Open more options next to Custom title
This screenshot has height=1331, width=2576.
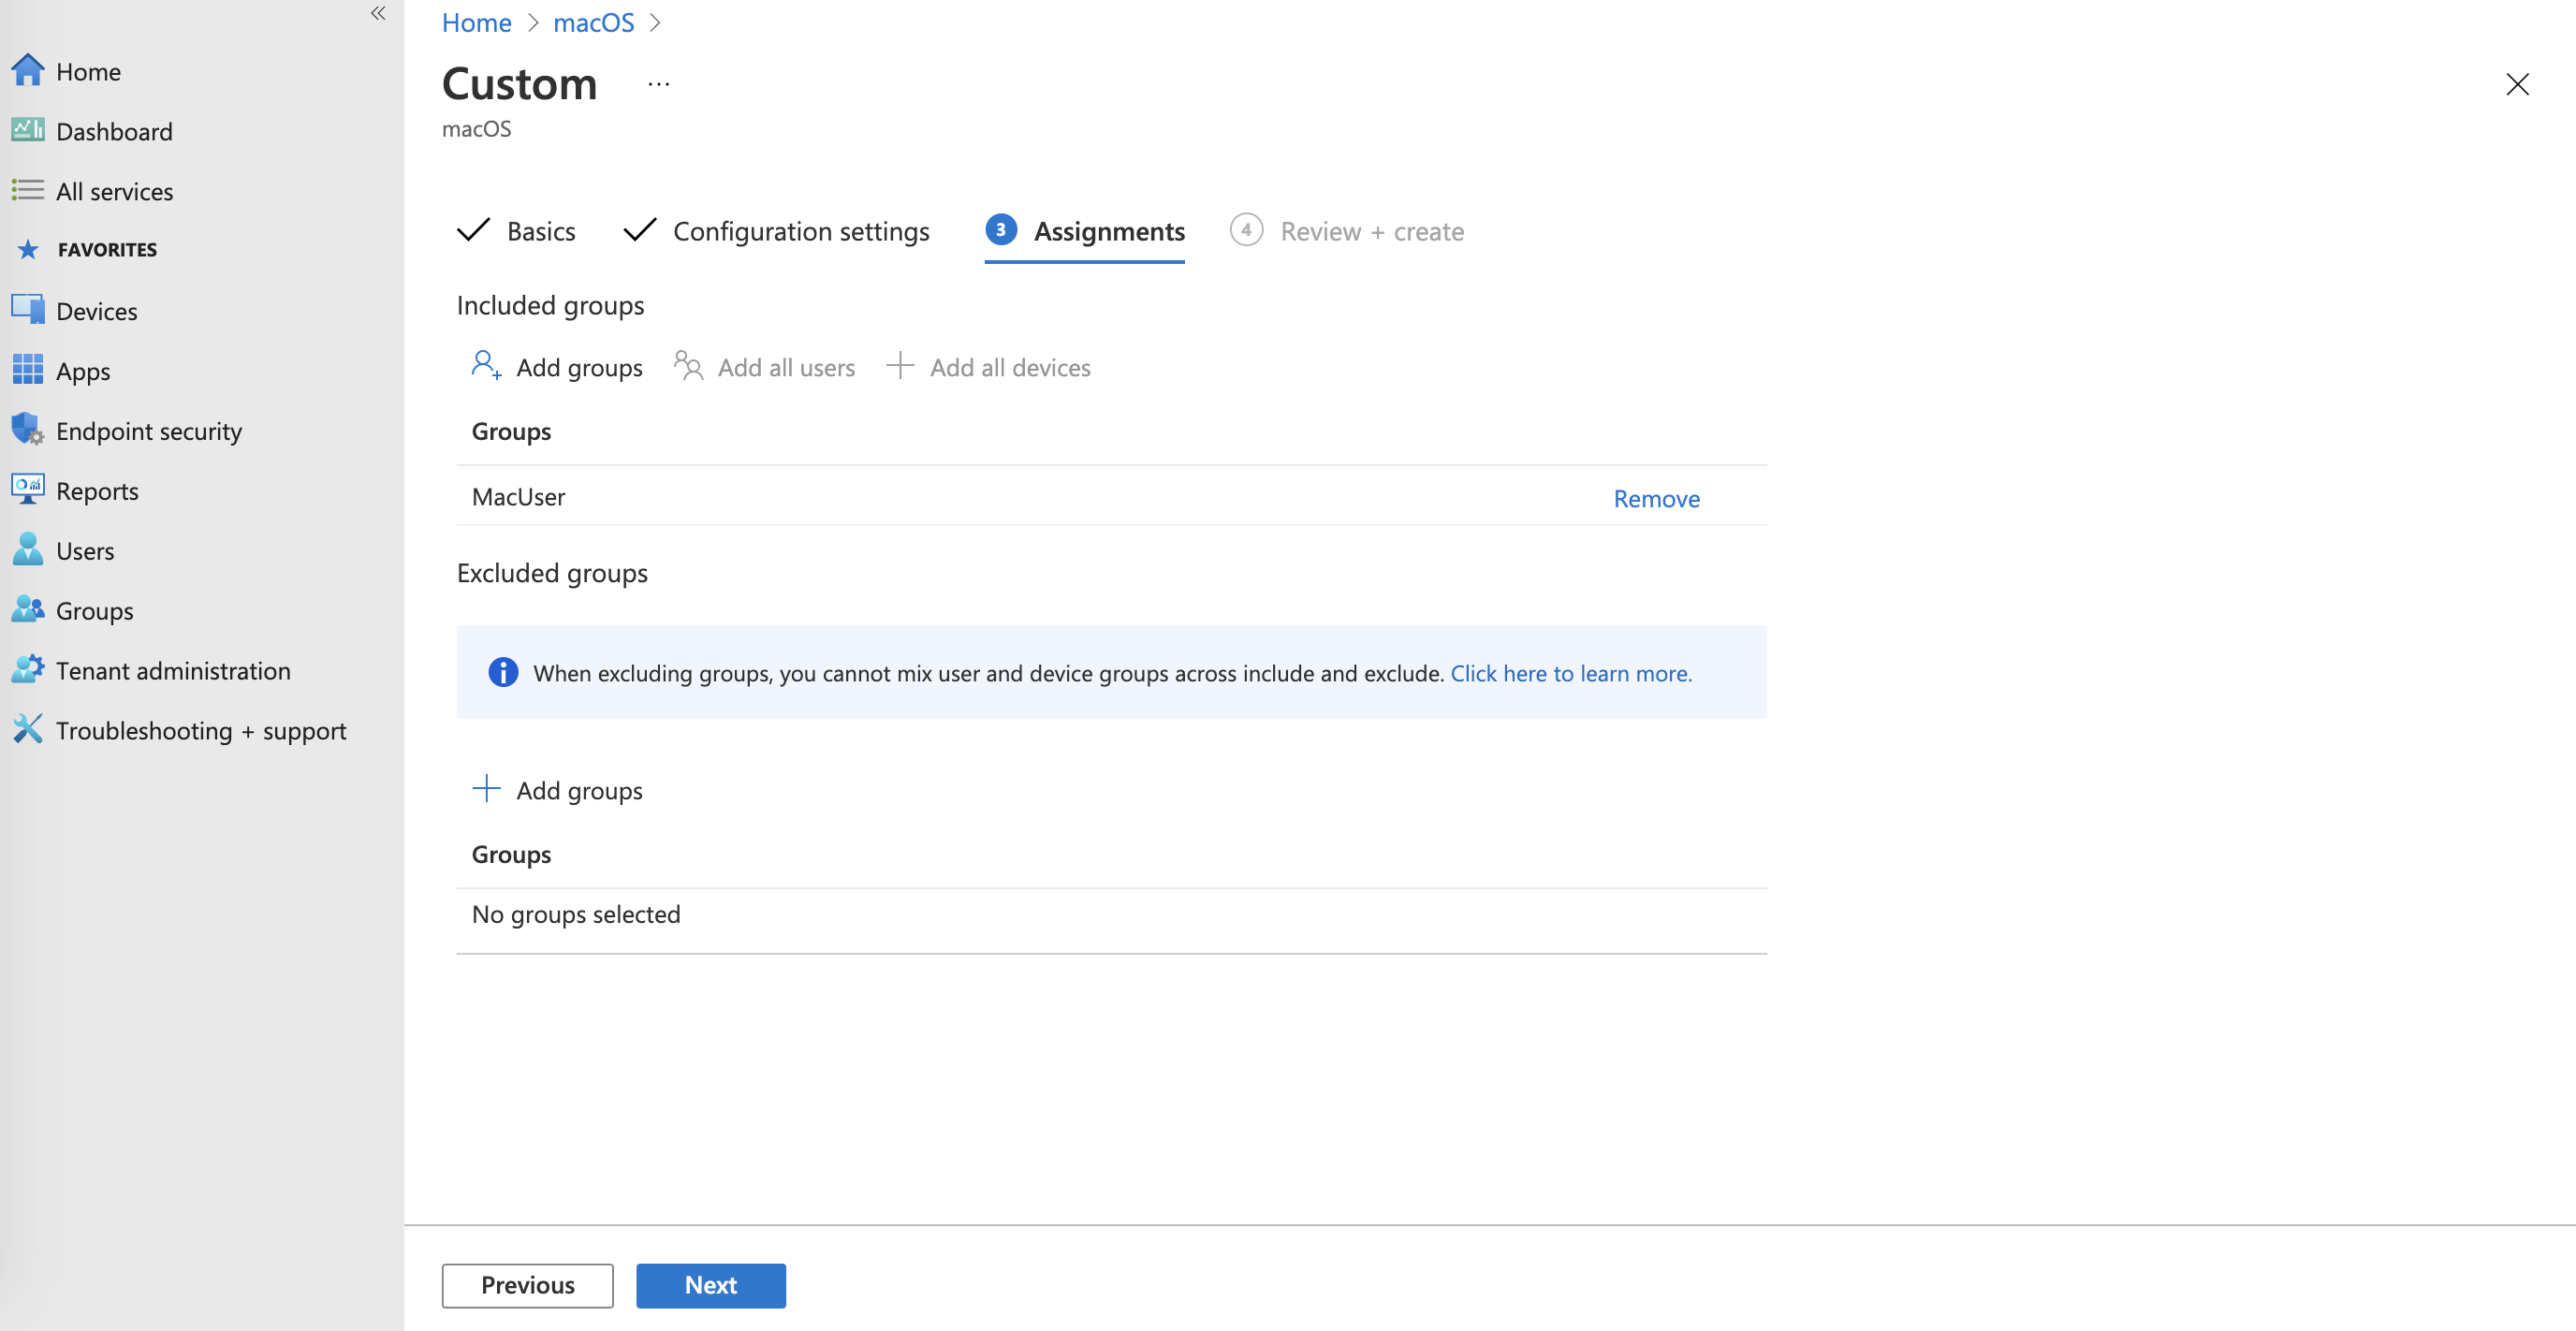(x=658, y=83)
